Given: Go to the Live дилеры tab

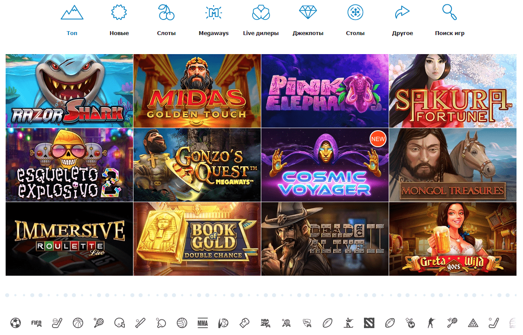Looking at the screenshot, I should [x=261, y=21].
